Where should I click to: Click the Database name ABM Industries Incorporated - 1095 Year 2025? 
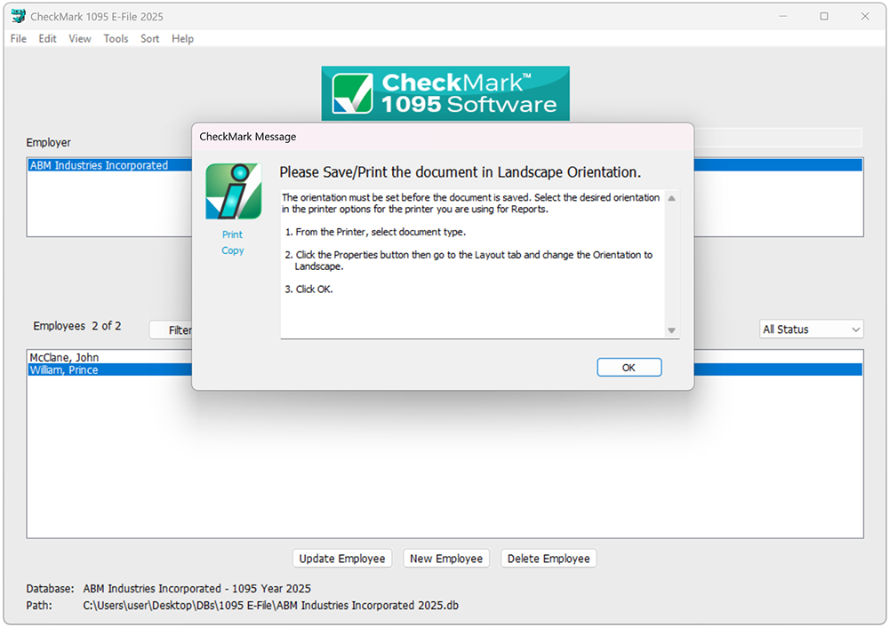[196, 589]
